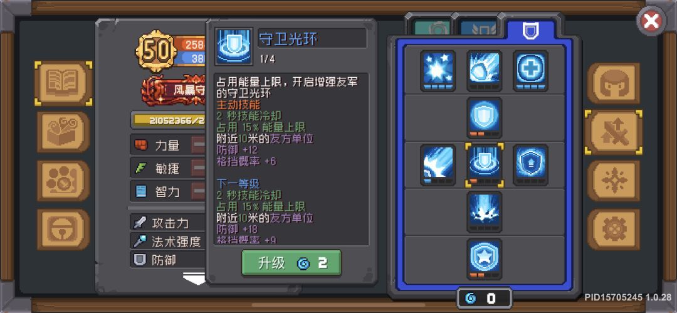Close the character panel with red X
Screen dimensions: 677x313
[x=651, y=21]
